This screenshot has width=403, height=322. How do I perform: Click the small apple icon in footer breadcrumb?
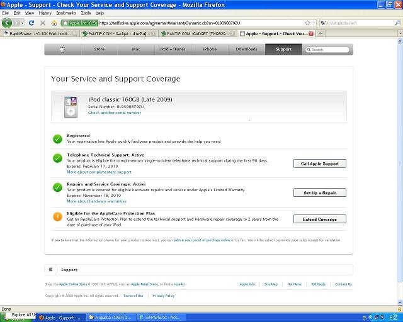(50, 269)
